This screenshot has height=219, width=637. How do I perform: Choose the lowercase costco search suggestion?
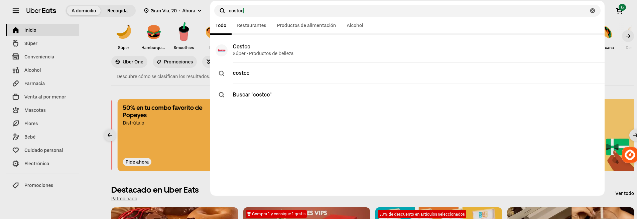[407, 73]
